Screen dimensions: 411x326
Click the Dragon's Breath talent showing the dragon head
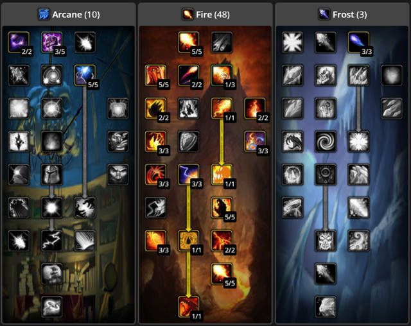click(x=188, y=307)
